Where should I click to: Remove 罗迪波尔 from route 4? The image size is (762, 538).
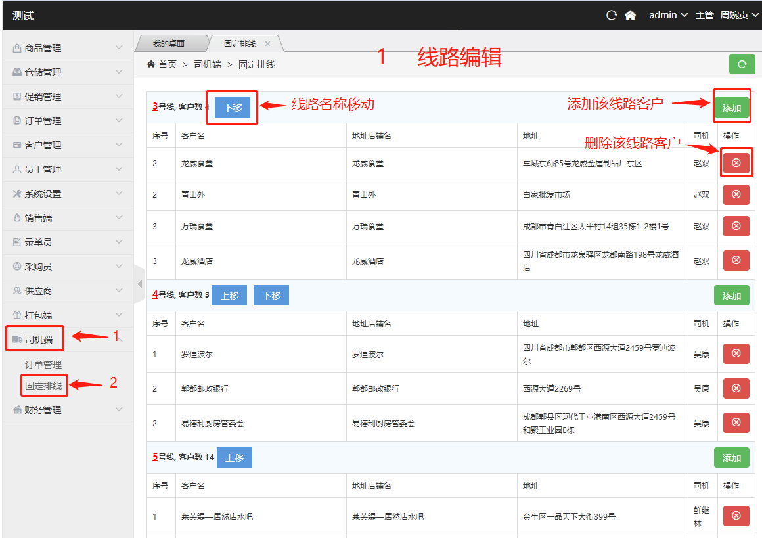pos(736,354)
